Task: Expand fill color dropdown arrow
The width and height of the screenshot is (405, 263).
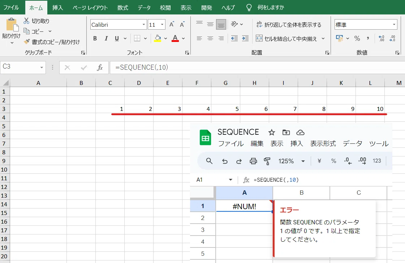Action: [x=165, y=39]
